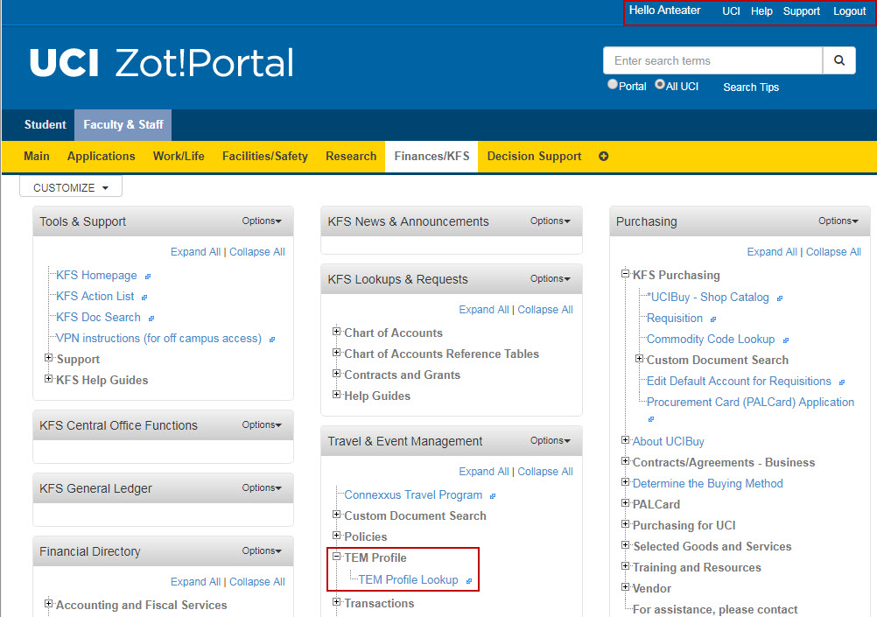Open the Help link in header
This screenshot has height=617, width=877.
761,11
